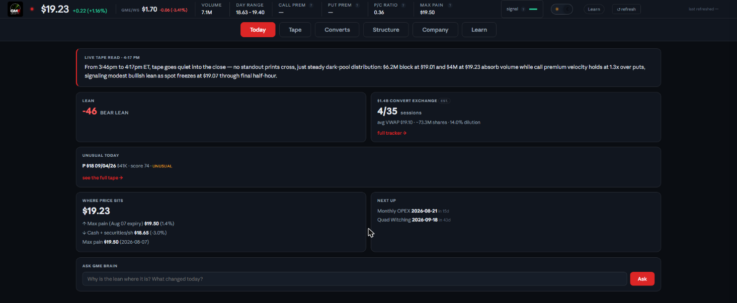Image resolution: width=737 pixels, height=303 pixels.
Task: Open the Company tab
Action: (435, 30)
